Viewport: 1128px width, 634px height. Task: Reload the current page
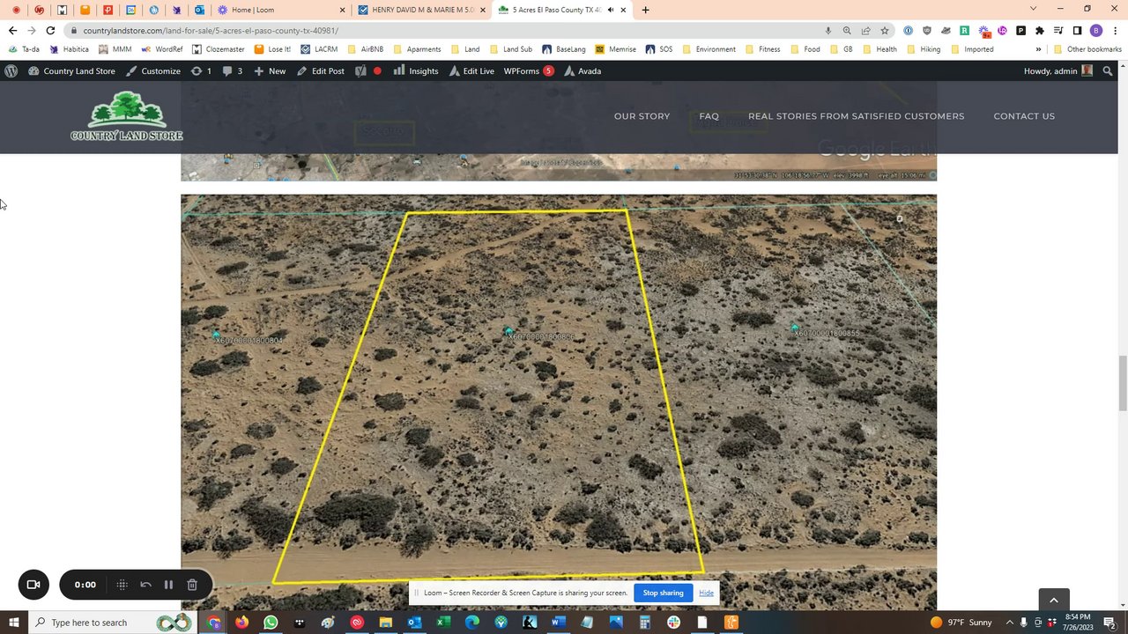[x=50, y=30]
